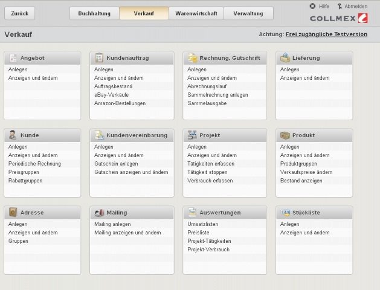This screenshot has height=290, width=380.
Task: Open the Frei zugängliche Testversion link
Action: (326, 34)
